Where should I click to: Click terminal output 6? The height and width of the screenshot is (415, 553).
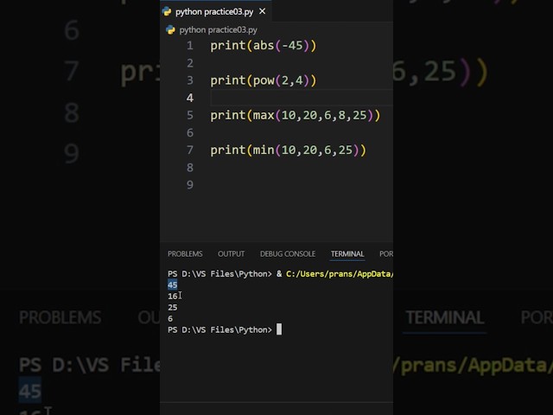coord(170,319)
